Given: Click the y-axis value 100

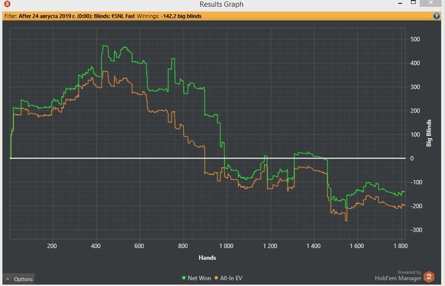Looking at the screenshot, I should tap(415, 134).
